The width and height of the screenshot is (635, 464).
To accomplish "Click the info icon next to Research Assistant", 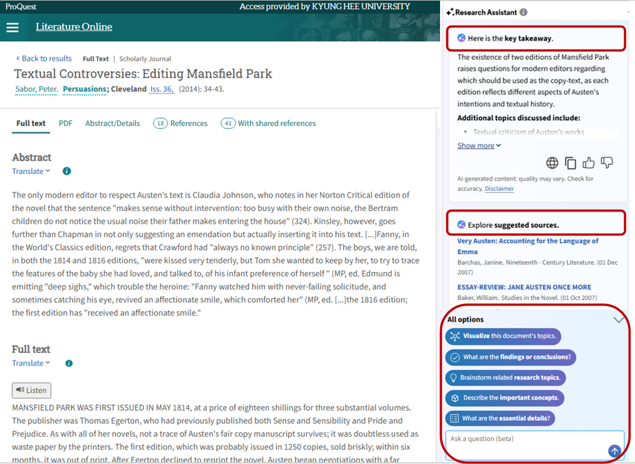I will (x=524, y=12).
